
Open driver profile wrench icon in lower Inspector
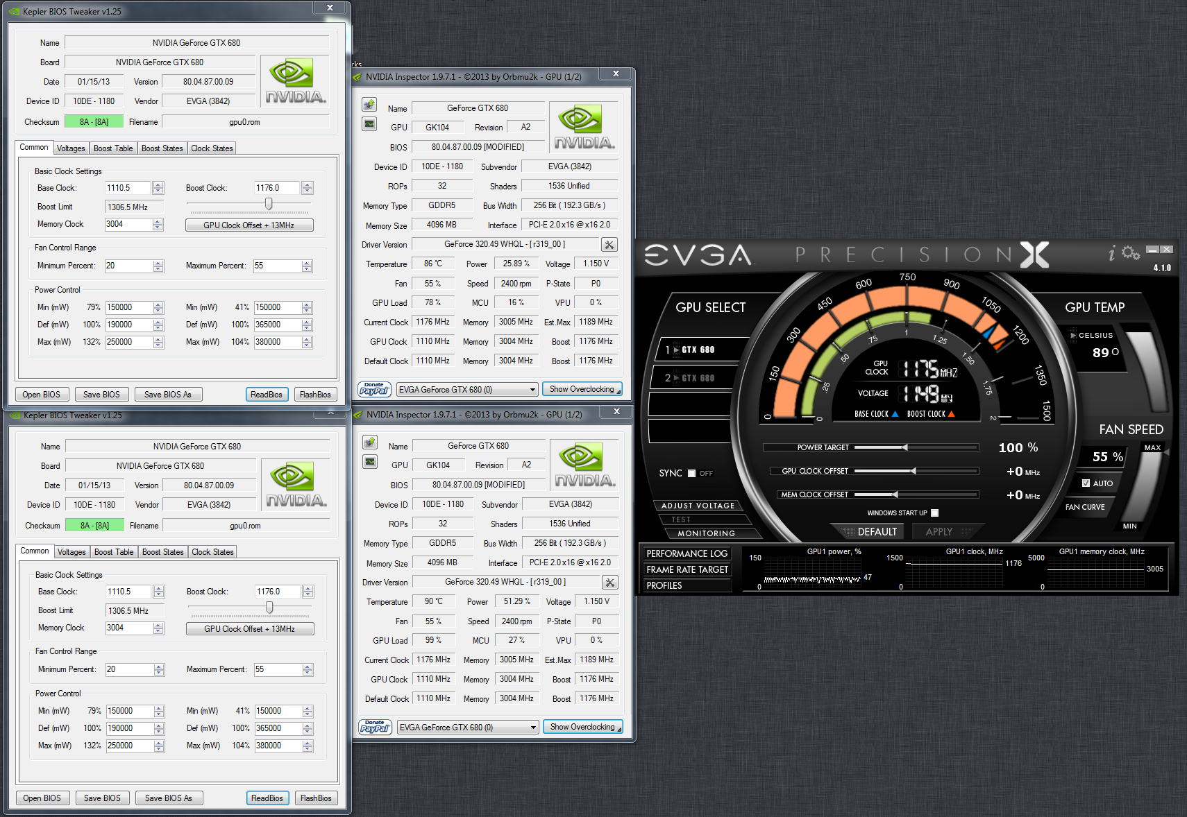[x=609, y=583]
